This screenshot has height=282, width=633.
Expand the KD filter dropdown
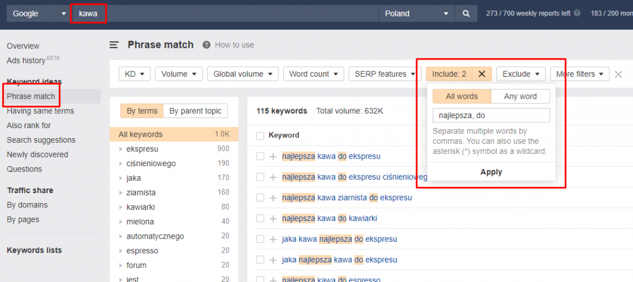coord(134,74)
